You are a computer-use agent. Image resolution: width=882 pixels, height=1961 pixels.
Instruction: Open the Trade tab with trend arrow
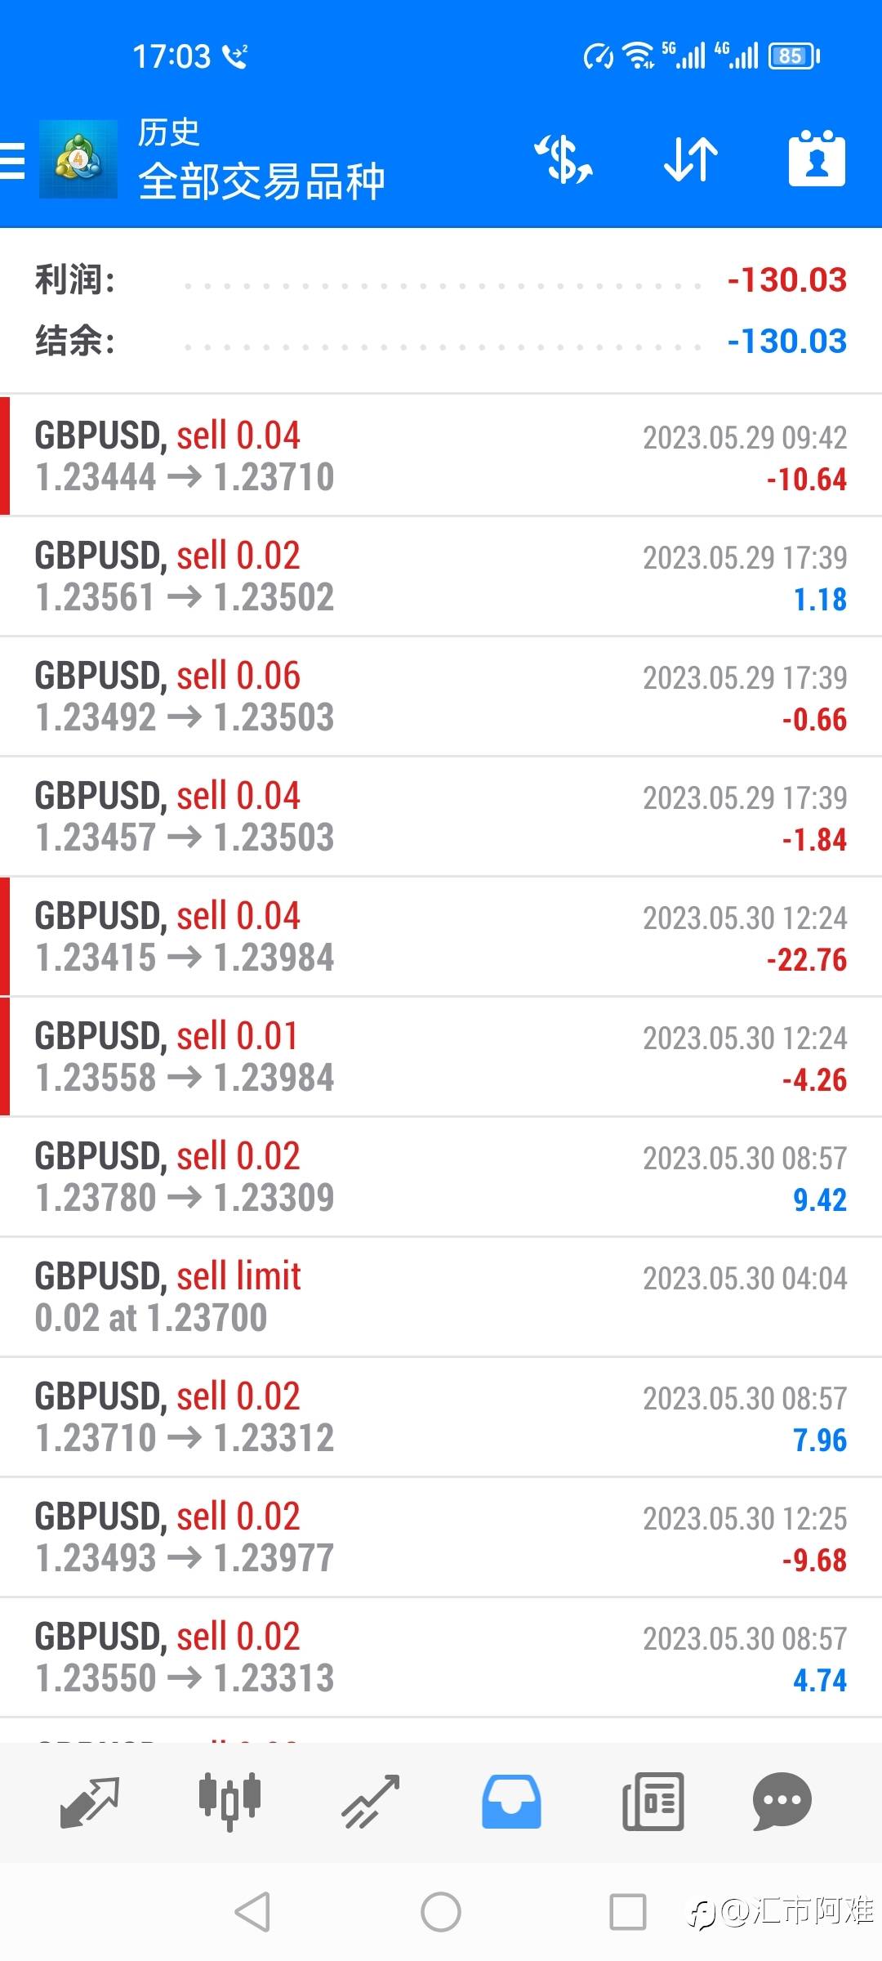(x=370, y=1802)
